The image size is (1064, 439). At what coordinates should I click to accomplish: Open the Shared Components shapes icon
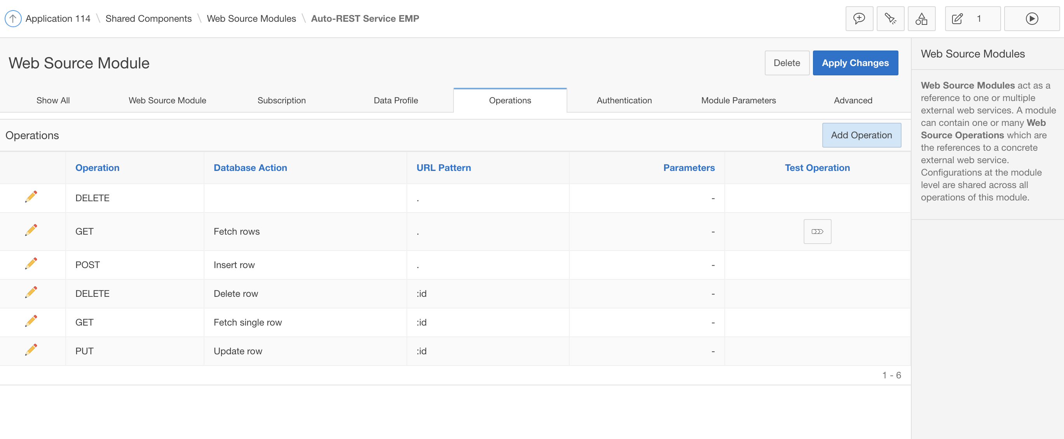pyautogui.click(x=921, y=19)
